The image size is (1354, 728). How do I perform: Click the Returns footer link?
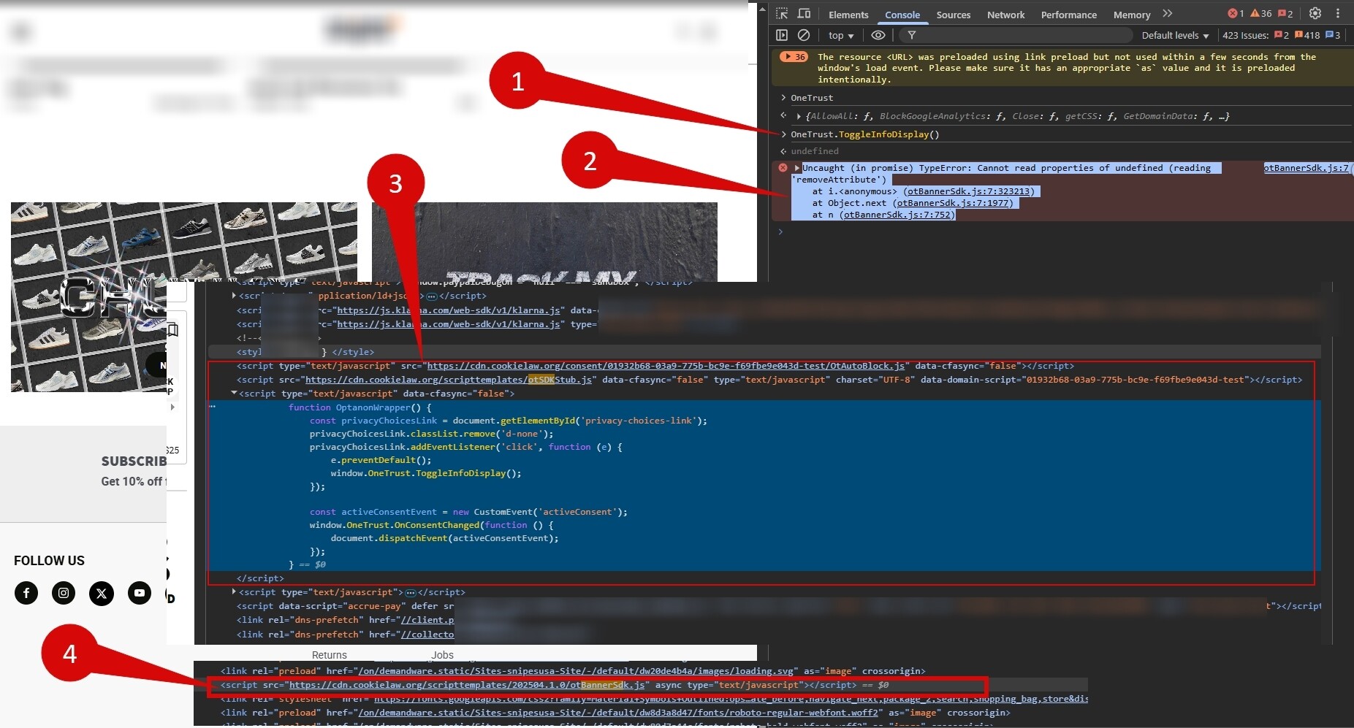330,655
